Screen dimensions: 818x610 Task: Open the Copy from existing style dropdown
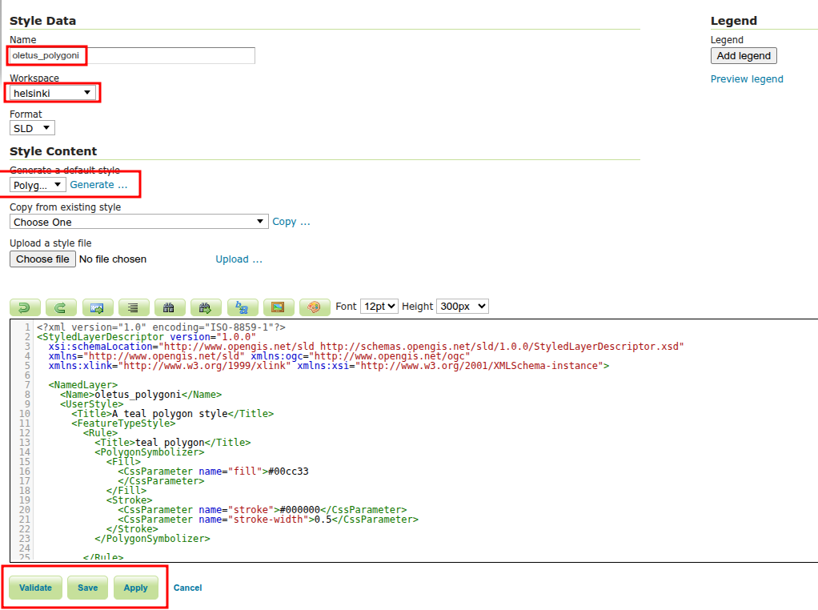138,222
